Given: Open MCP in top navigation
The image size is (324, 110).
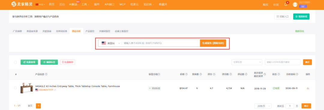Looking at the screenshot, I should [122, 4].
